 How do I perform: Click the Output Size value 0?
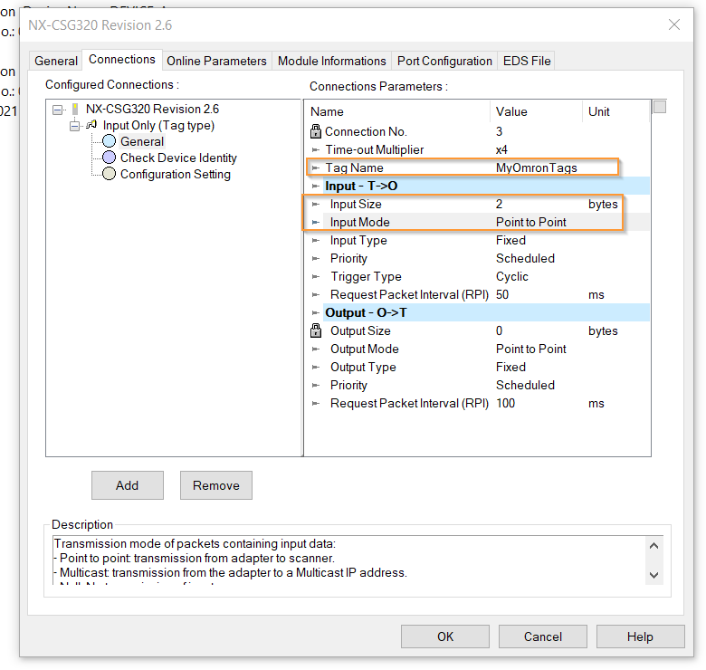pos(499,331)
